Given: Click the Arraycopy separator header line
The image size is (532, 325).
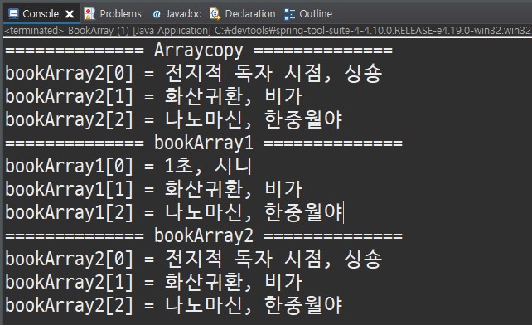Looking at the screenshot, I should coord(199,51).
